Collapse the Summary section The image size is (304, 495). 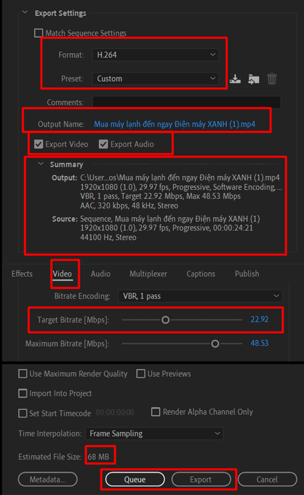coord(40,164)
